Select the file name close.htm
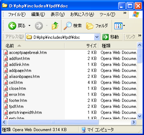The height and width of the screenshot is (135, 144). pos(18,88)
